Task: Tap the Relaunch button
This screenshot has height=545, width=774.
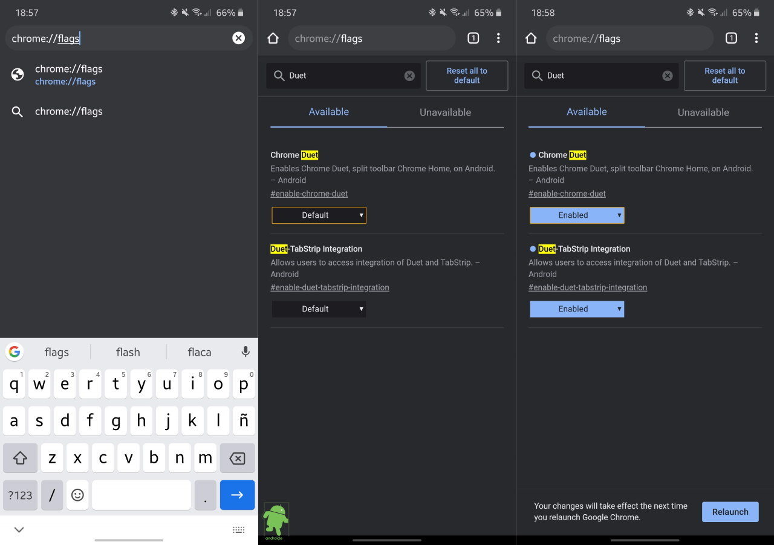Action: click(730, 512)
